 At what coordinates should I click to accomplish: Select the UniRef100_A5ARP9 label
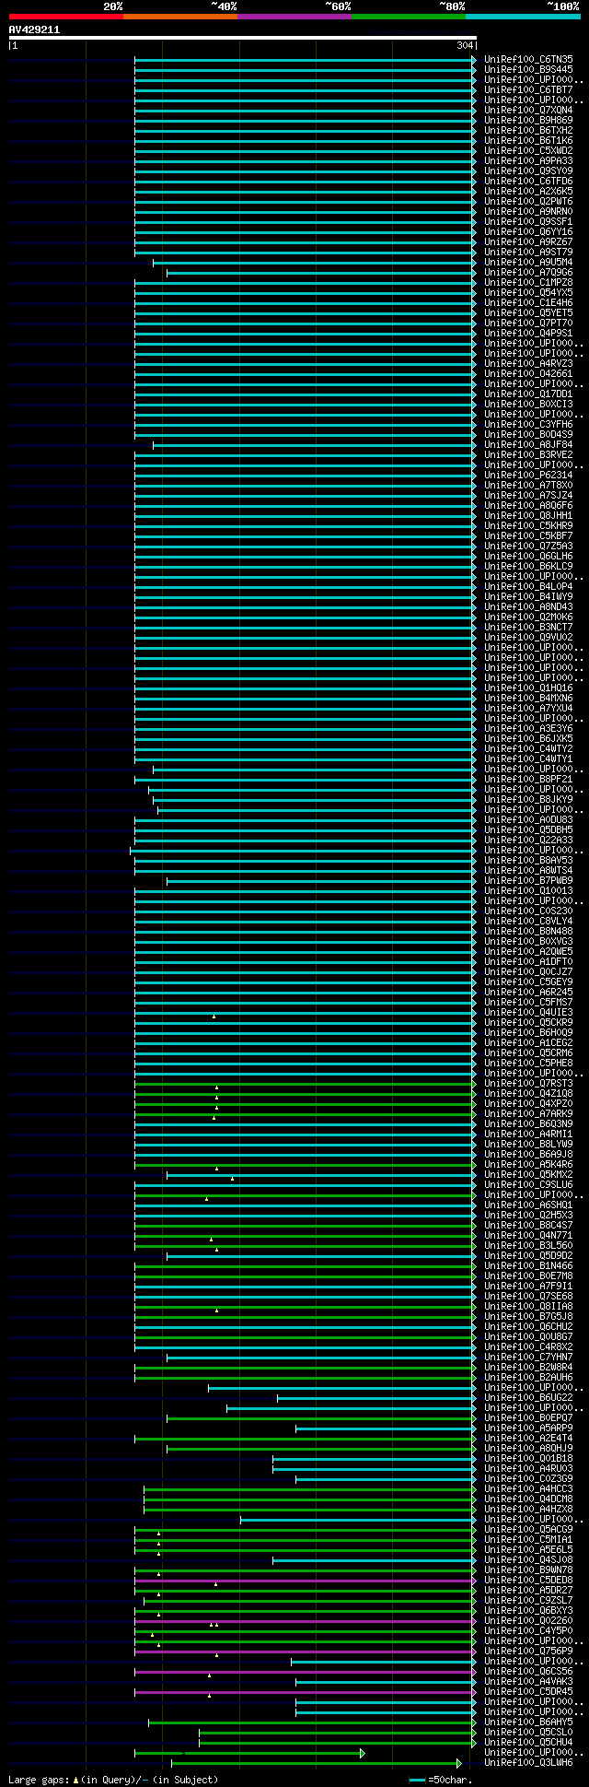point(528,1428)
